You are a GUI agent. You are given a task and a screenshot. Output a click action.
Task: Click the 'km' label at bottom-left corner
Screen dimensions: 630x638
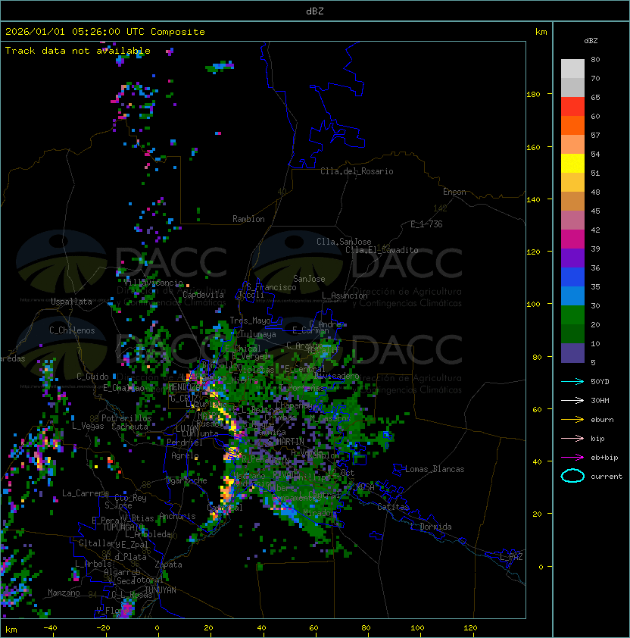tap(11, 630)
